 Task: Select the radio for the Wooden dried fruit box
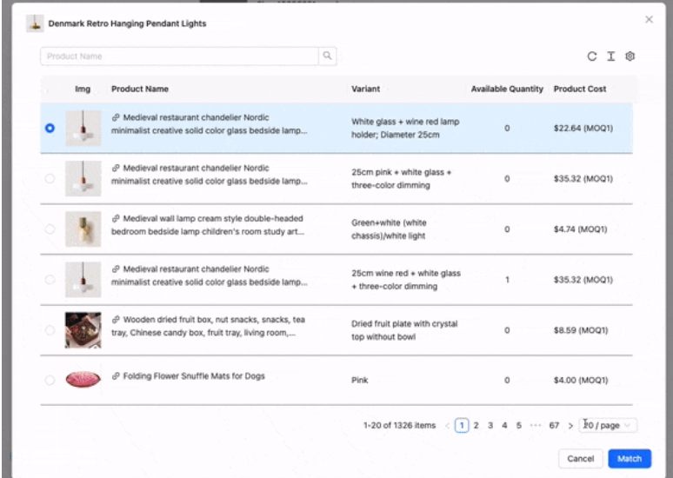click(50, 330)
